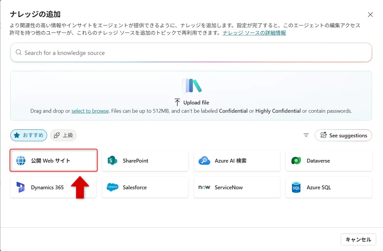Click the Dynamics 365 logo icon
Viewport: 383px width, 251px height.
click(21, 187)
